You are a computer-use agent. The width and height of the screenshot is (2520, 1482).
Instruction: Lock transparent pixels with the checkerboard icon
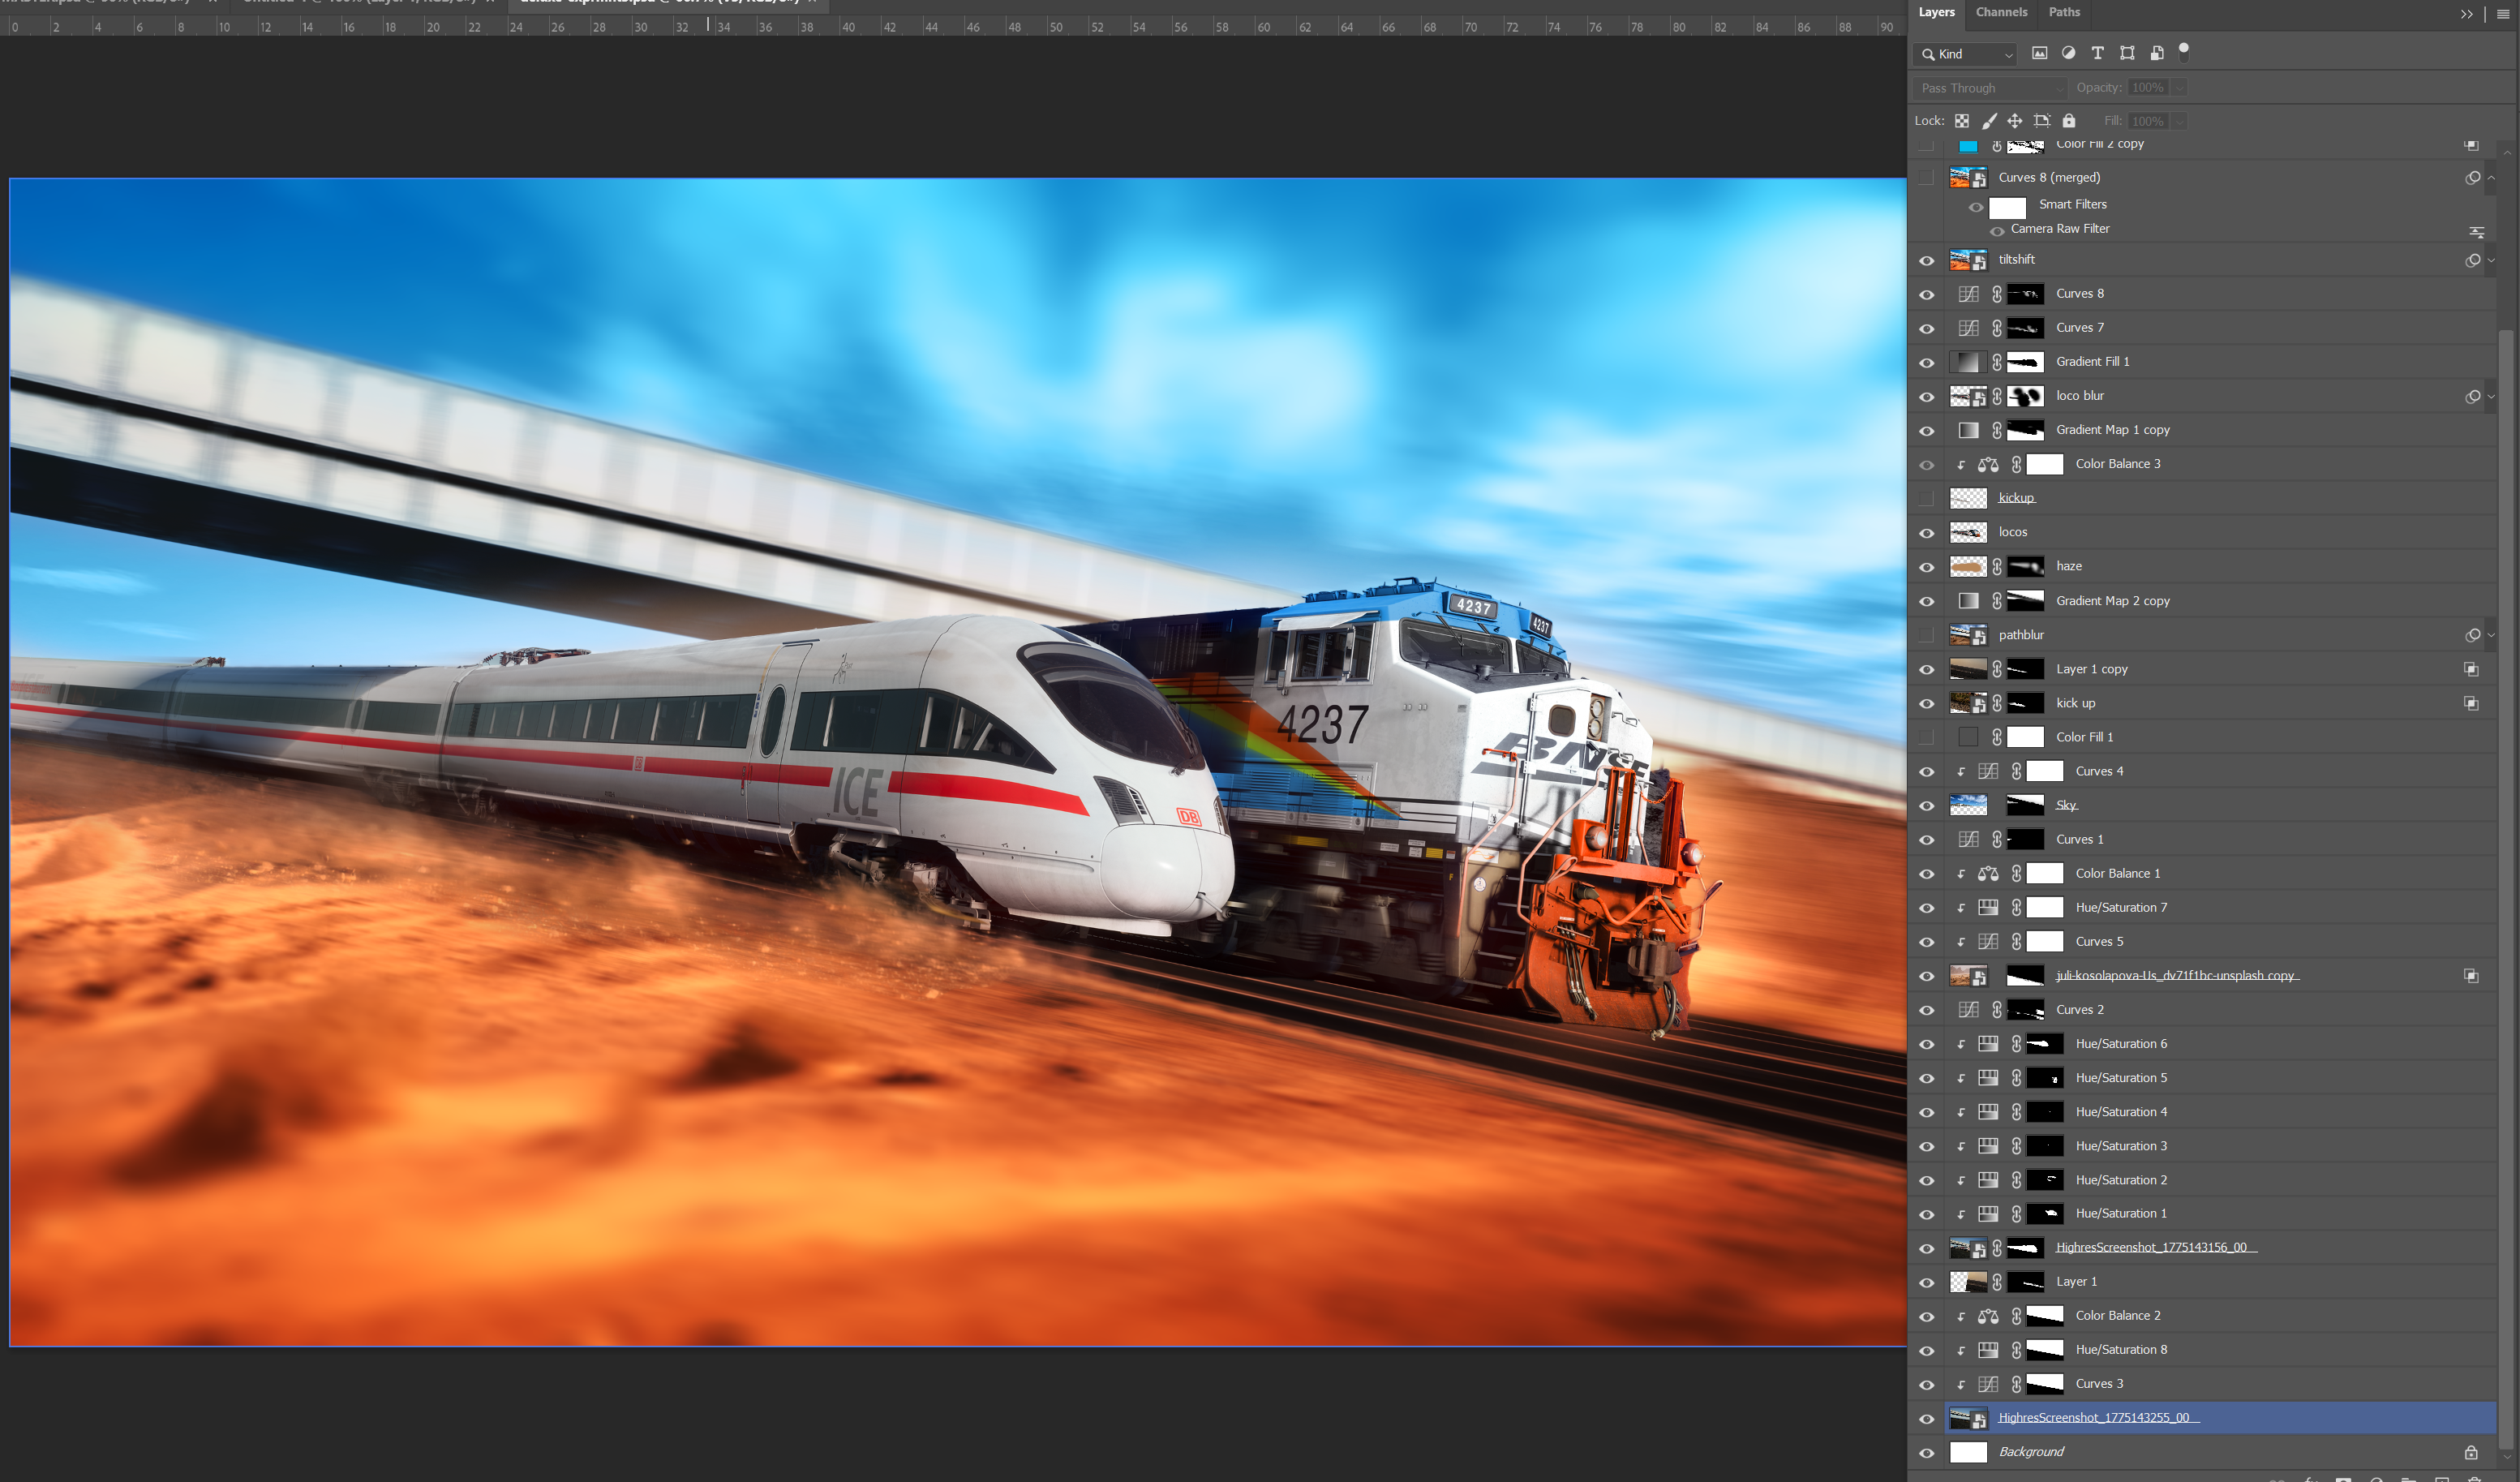coord(1962,121)
